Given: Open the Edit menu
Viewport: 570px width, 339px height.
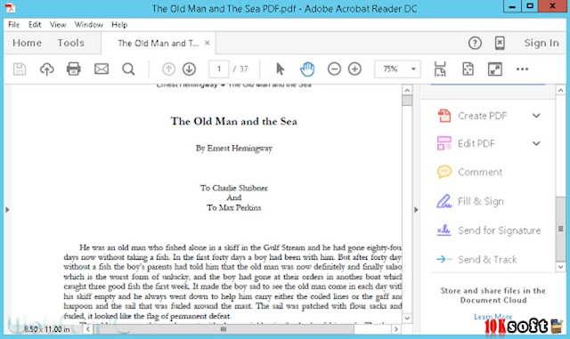Looking at the screenshot, I should tap(35, 25).
